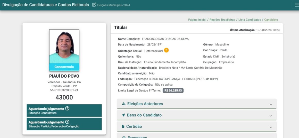Click the Situação Partido/Federação/Coligação status box
Viewport: 299px width, 138px height.
pos(64,124)
